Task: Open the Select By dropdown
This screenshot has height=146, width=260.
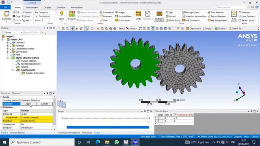Action: pyautogui.click(x=236, y=28)
